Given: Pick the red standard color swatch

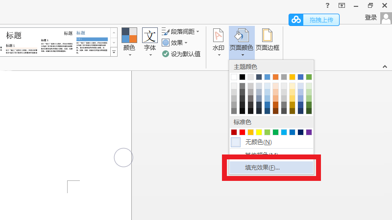Looking at the screenshot, I should [242, 132].
